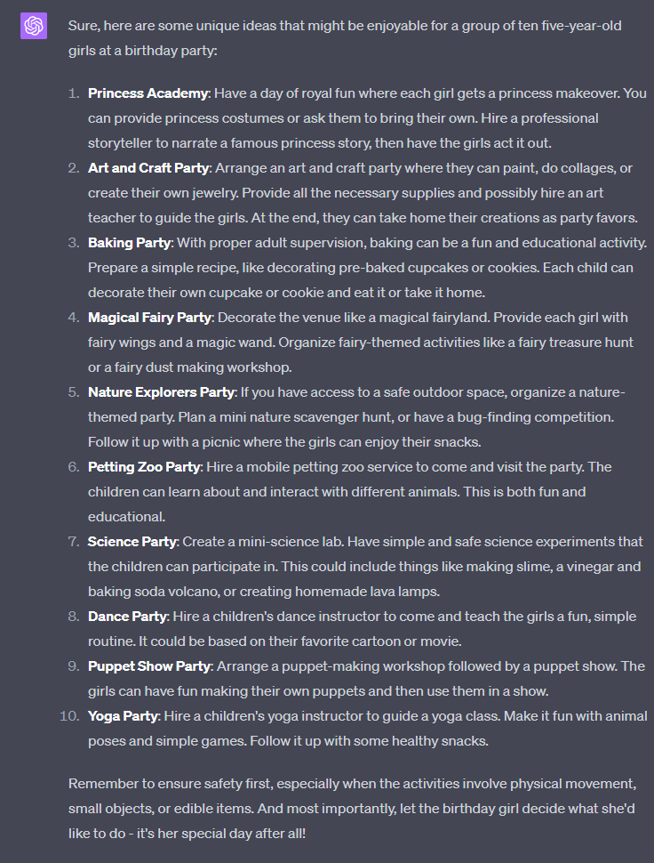Click the "Yoga Party" bold title
The height and width of the screenshot is (863, 654).
(124, 716)
